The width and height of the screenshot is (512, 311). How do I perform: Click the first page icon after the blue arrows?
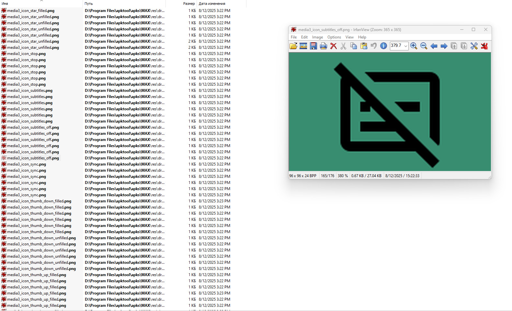point(454,46)
